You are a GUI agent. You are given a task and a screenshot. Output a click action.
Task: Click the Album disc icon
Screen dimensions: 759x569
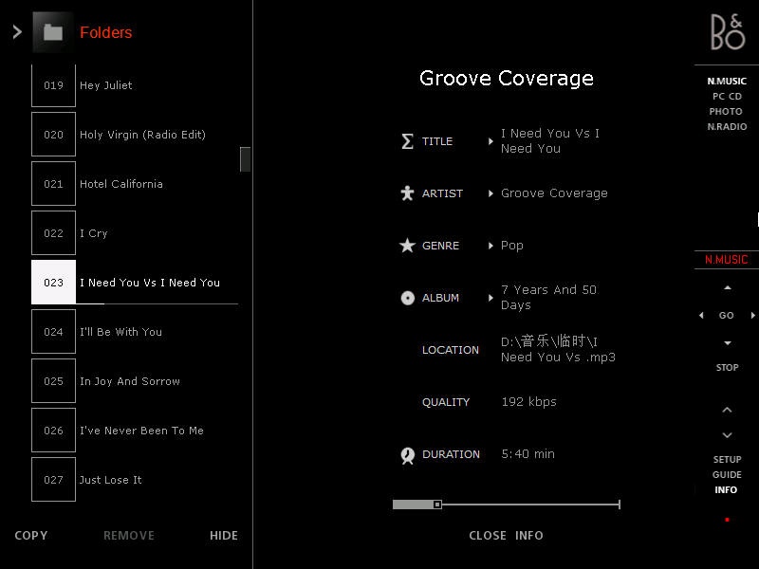point(407,298)
